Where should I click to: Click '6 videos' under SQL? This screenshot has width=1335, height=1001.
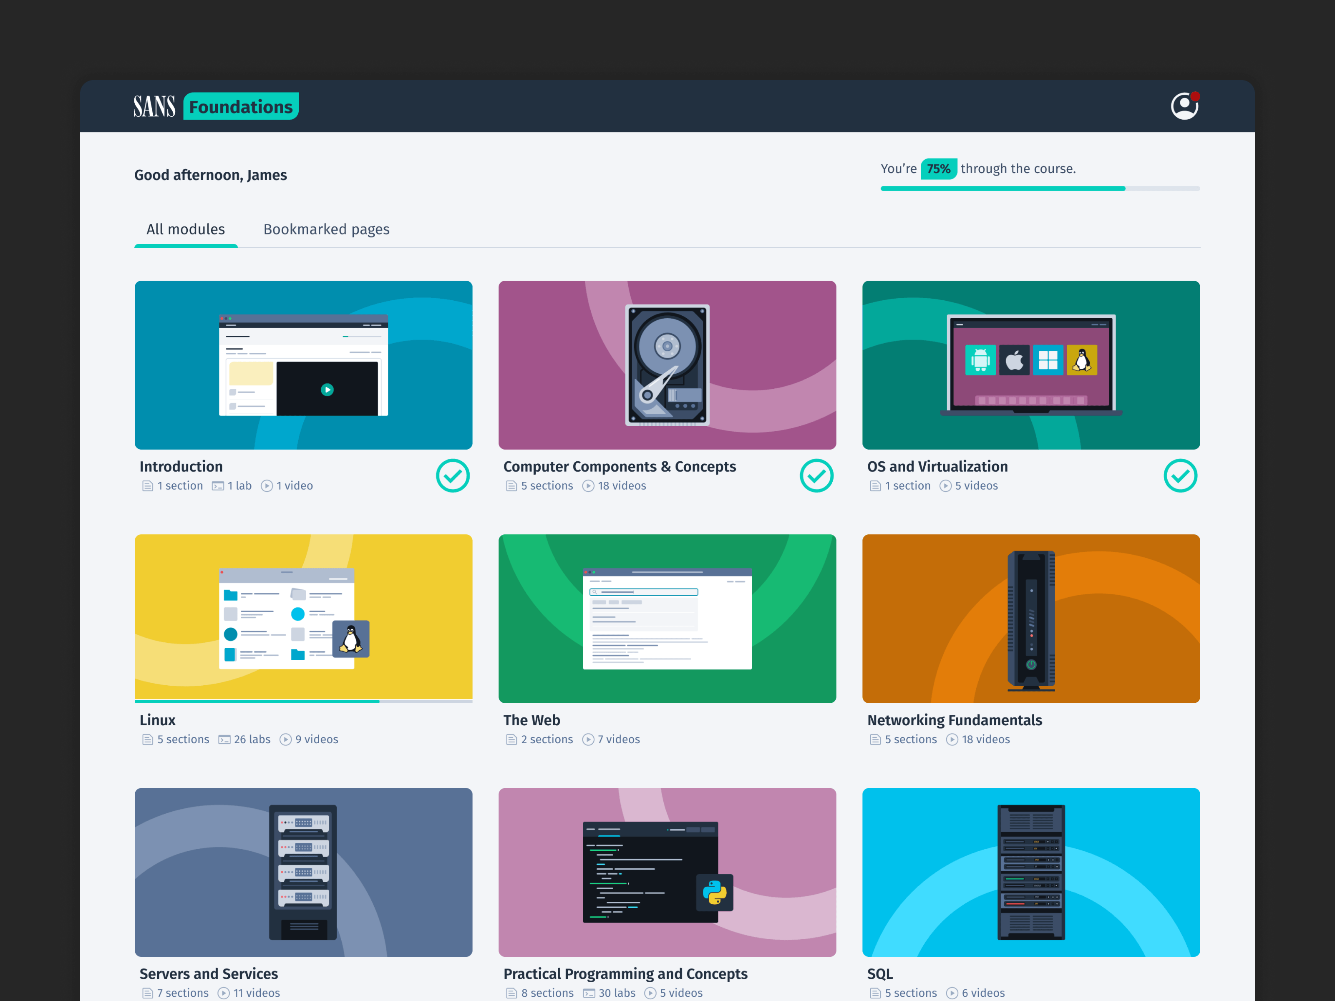[x=983, y=993]
